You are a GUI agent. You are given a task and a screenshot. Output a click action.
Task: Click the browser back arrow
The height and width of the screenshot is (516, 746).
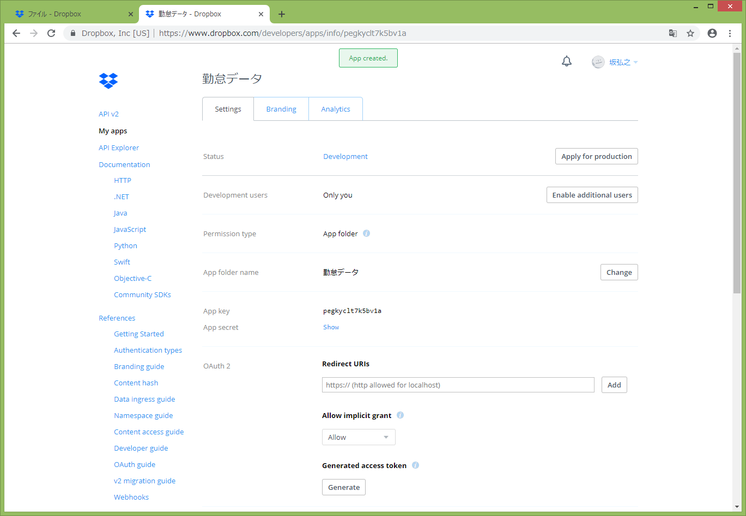coord(16,33)
